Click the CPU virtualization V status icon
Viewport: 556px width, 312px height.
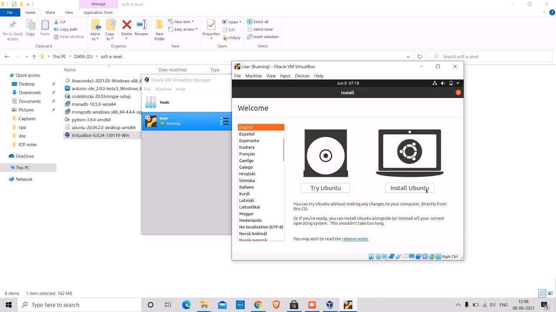(425, 257)
